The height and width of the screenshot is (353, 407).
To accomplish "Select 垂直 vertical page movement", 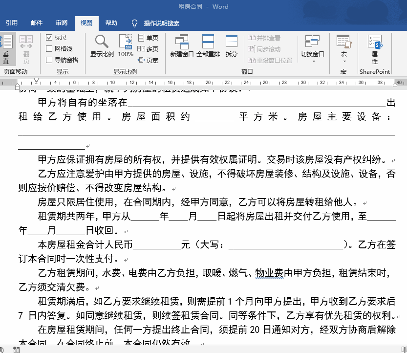I will click(7, 46).
